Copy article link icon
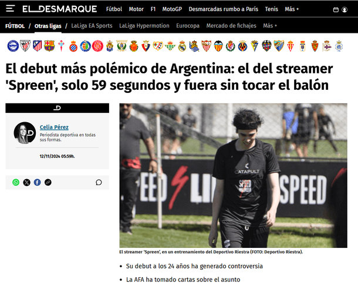 coord(48,182)
